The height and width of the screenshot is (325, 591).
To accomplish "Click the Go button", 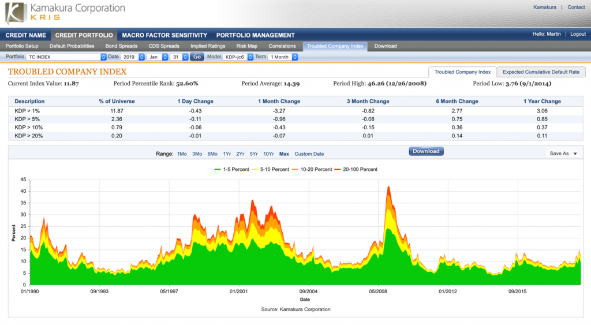I will pos(197,57).
